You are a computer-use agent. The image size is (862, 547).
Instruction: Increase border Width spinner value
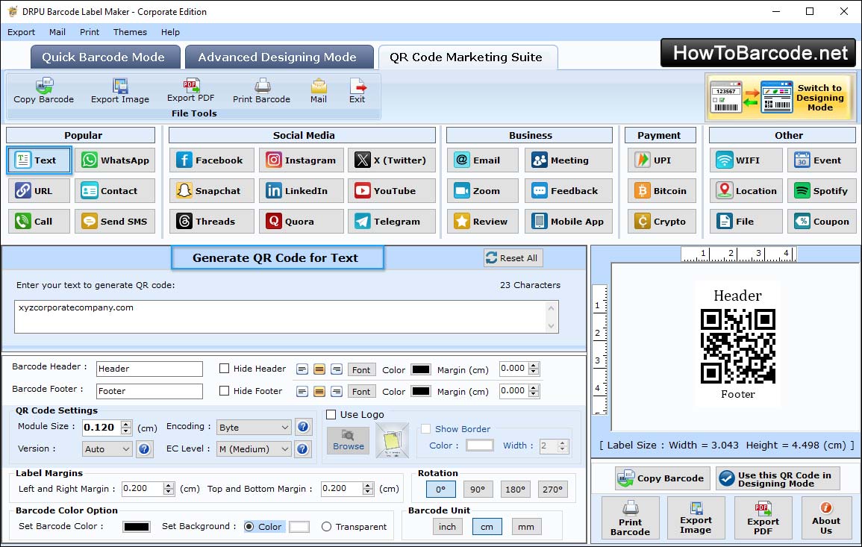point(562,443)
